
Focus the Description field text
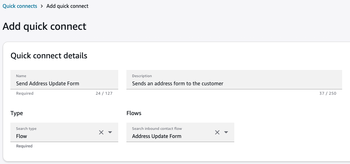point(178,83)
